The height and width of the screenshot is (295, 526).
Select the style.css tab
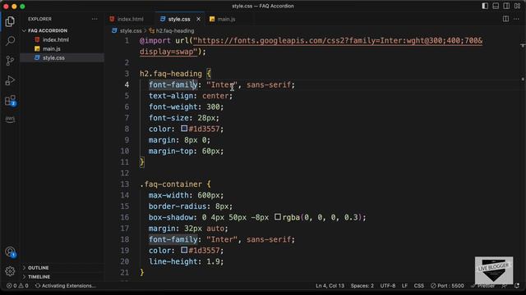[179, 19]
